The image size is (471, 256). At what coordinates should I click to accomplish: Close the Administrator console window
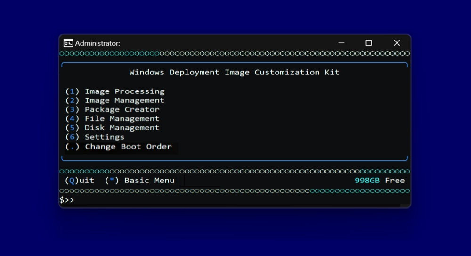point(397,43)
